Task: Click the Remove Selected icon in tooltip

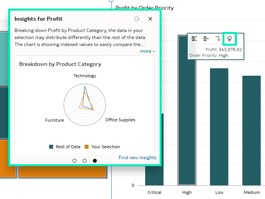Action: coord(206,39)
